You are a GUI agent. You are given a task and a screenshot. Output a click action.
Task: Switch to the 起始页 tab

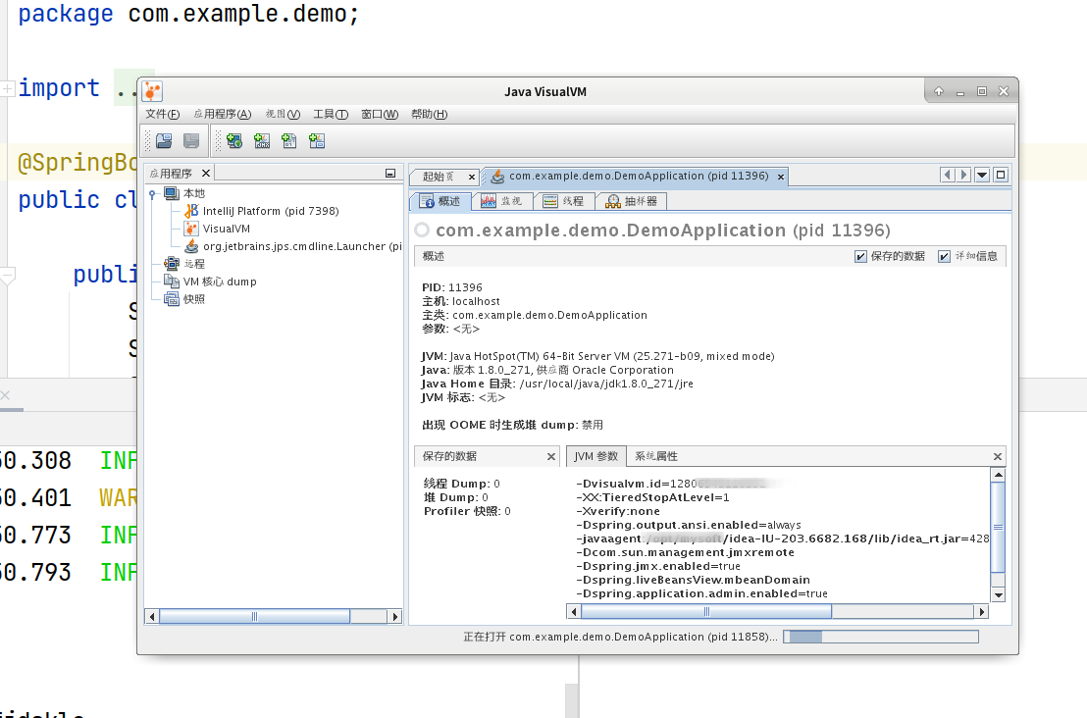click(x=439, y=177)
